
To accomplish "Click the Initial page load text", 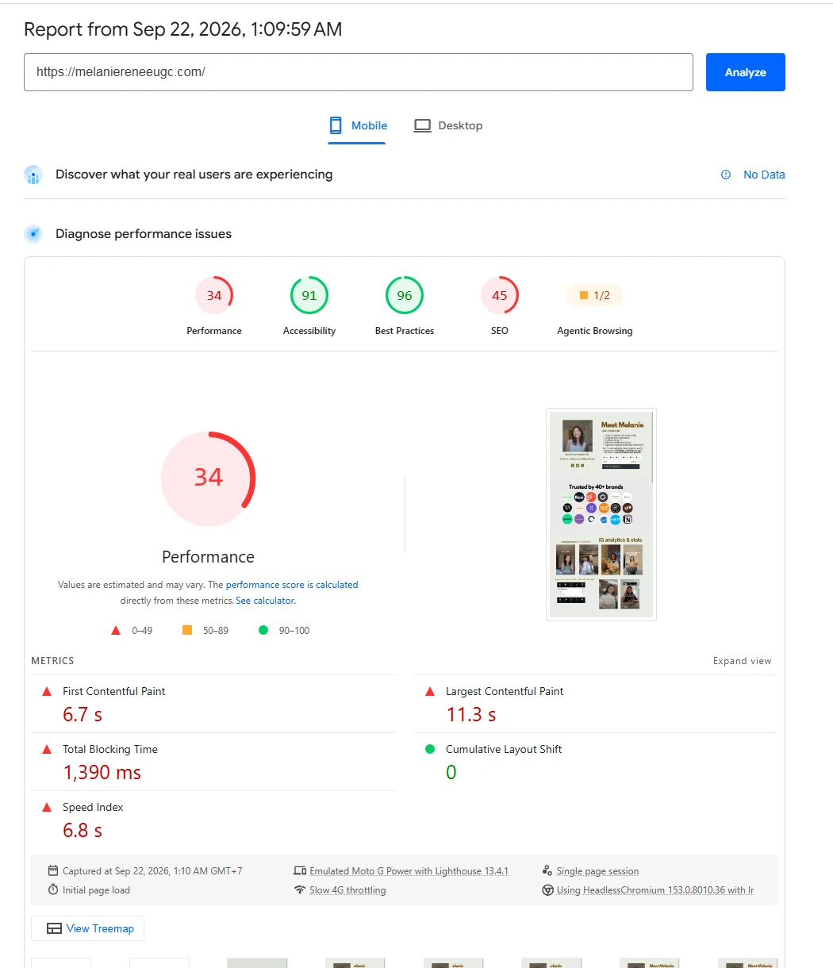I will pyautogui.click(x=96, y=890).
